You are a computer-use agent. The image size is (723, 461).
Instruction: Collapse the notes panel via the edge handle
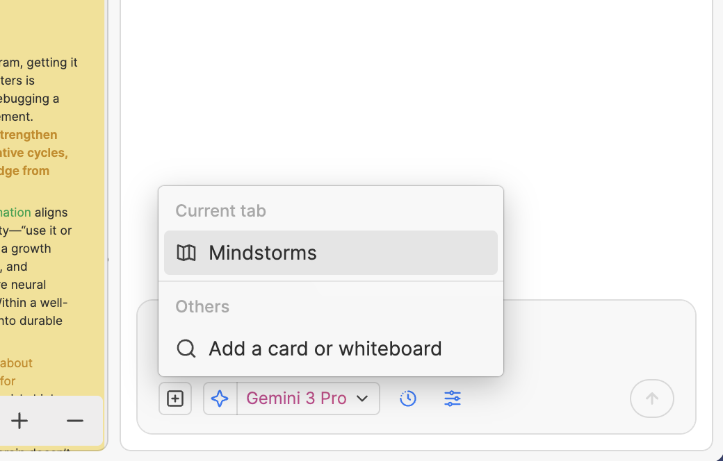[109, 260]
